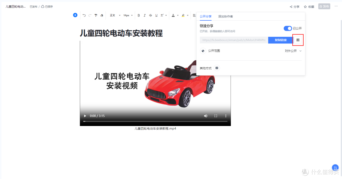Open the 正文 paragraph style dropdown
Viewport: 342px width, 179px height.
coord(115,15)
